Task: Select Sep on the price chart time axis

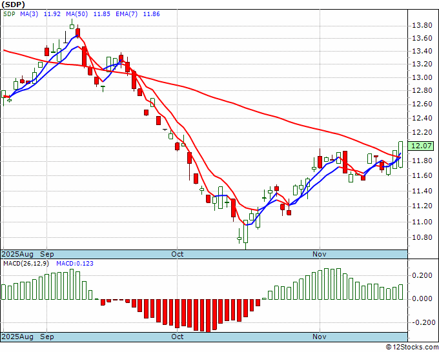Action: (x=47, y=254)
